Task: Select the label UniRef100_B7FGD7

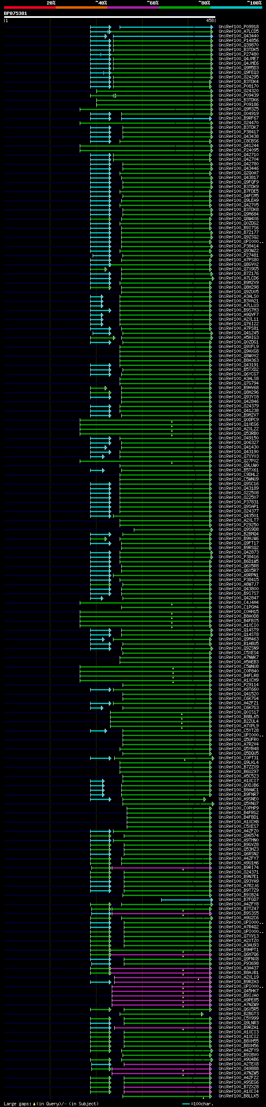Action: click(239, 900)
